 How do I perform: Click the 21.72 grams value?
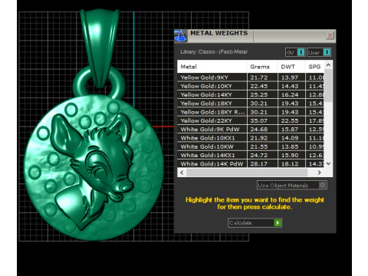point(259,77)
